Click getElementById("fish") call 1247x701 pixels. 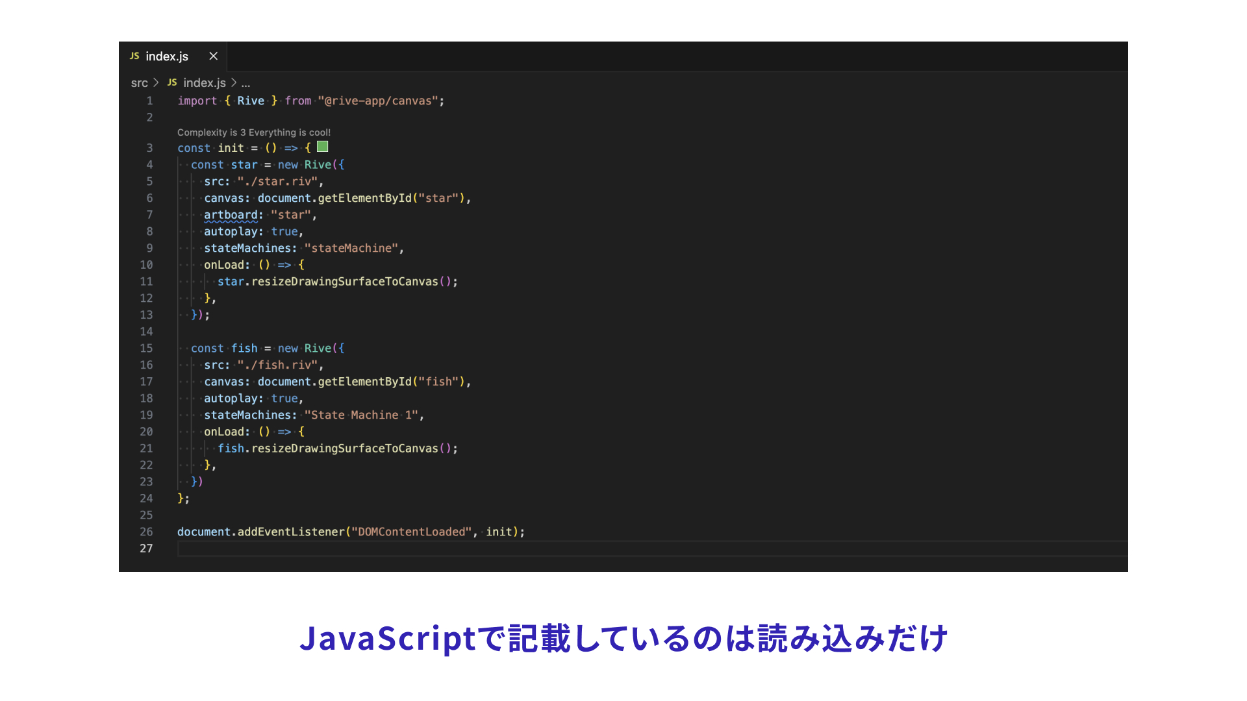[391, 382]
